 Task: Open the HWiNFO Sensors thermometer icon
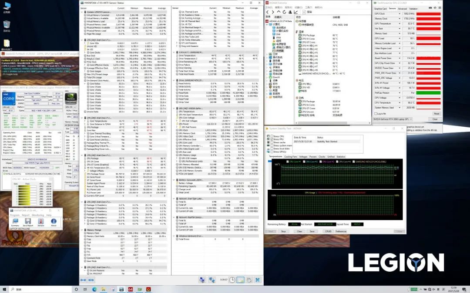click(x=41, y=221)
